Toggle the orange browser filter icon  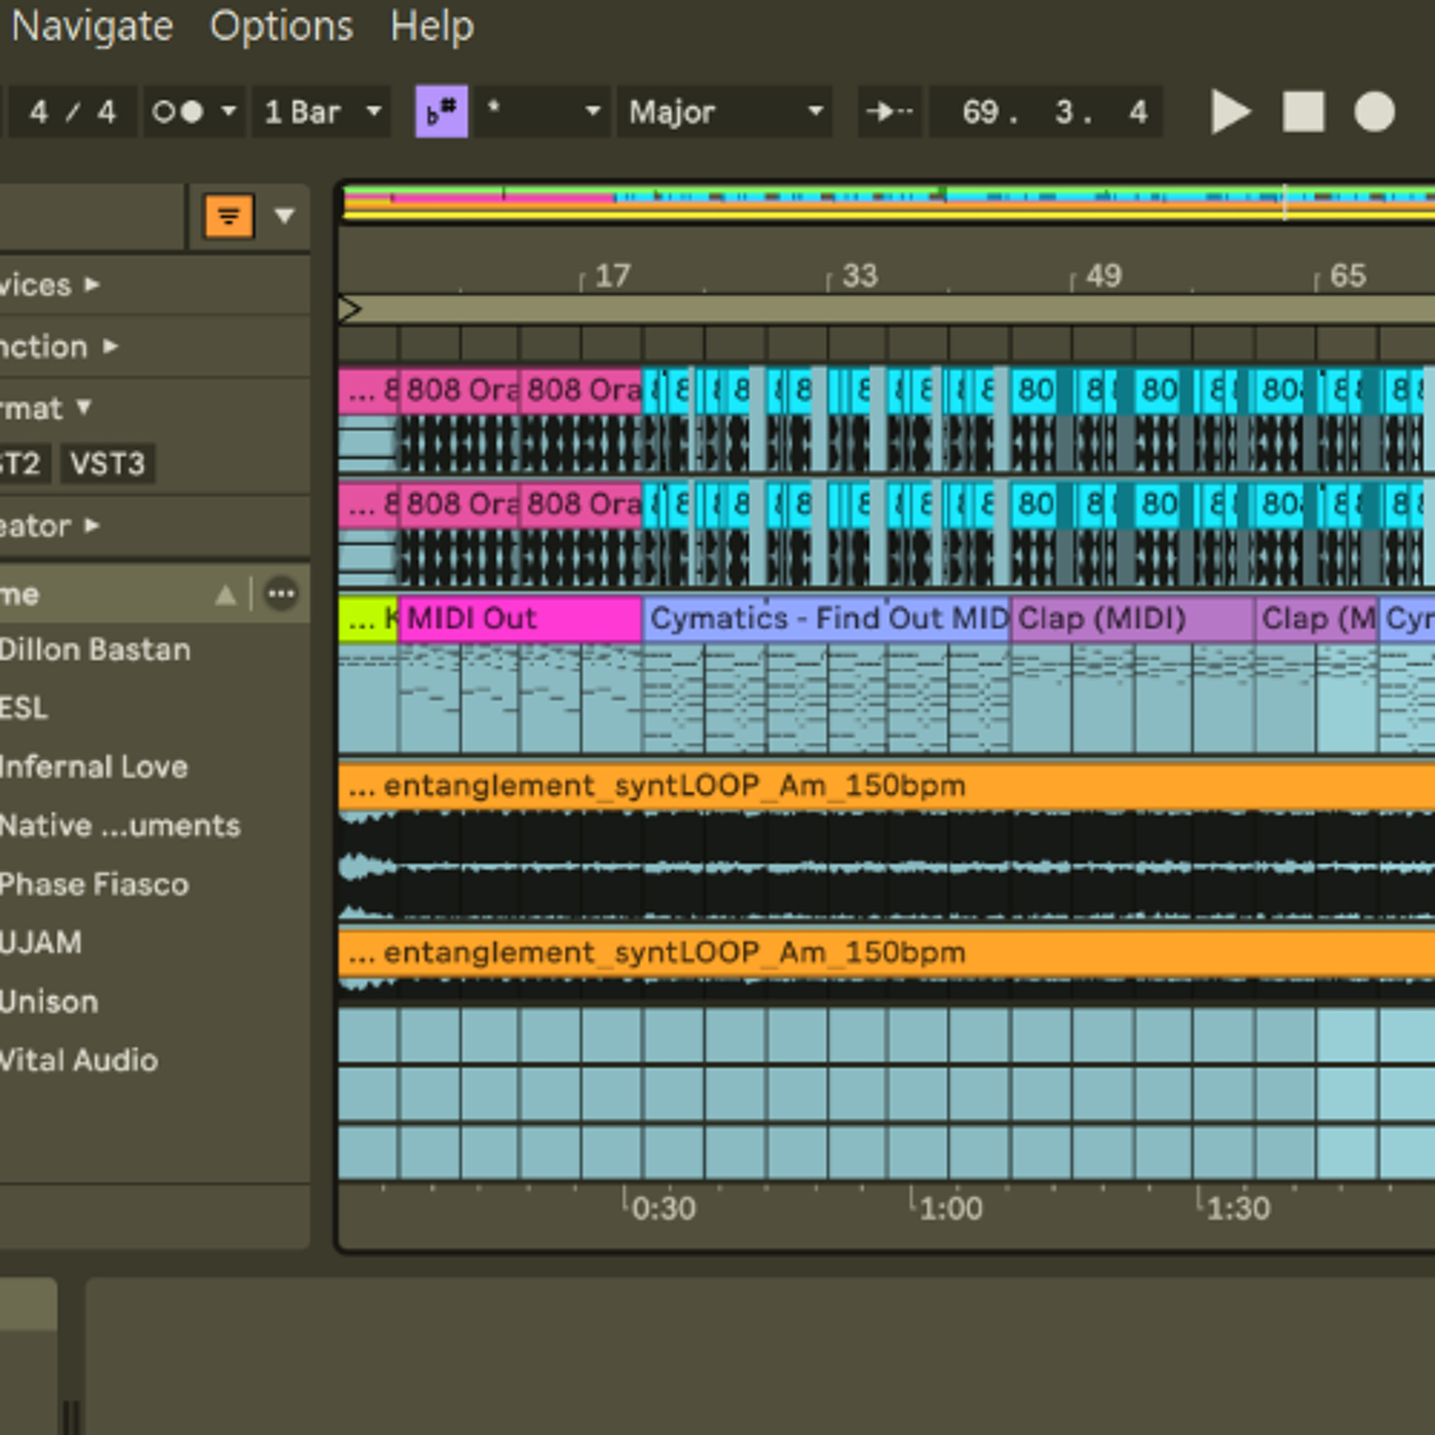[229, 216]
